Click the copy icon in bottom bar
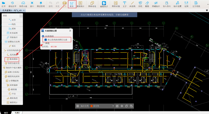The width and height of the screenshot is (209, 114). [127, 106]
